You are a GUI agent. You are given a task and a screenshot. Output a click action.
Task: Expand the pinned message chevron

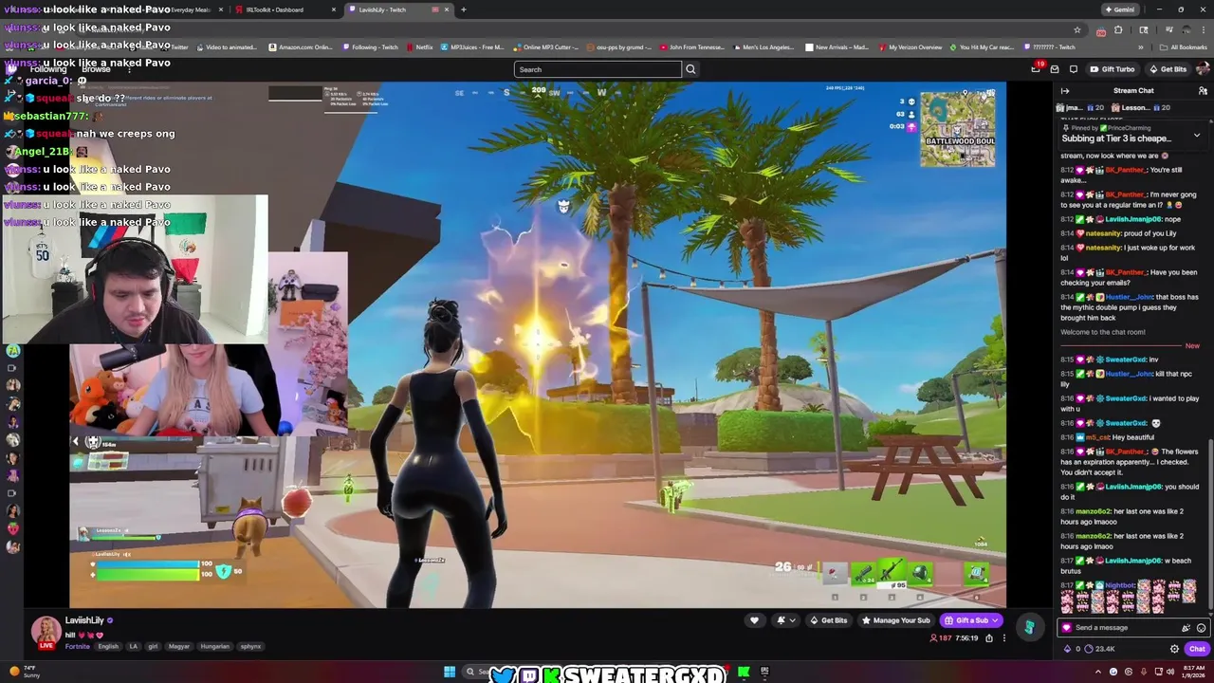1197,135
